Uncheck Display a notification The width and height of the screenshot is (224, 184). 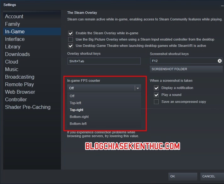[156, 88]
